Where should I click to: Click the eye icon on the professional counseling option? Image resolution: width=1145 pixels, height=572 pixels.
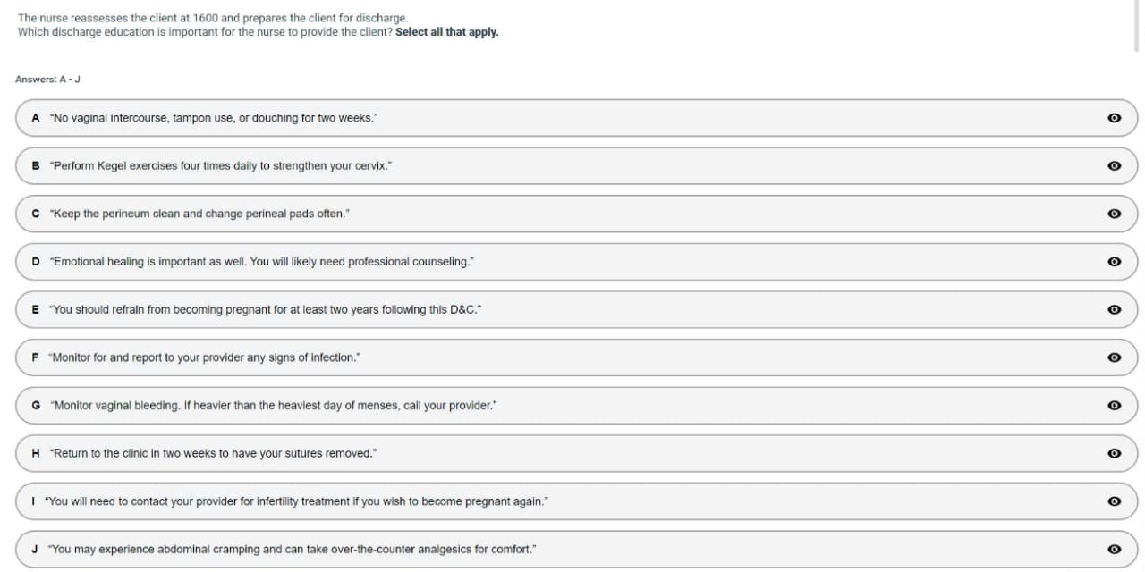(1114, 262)
